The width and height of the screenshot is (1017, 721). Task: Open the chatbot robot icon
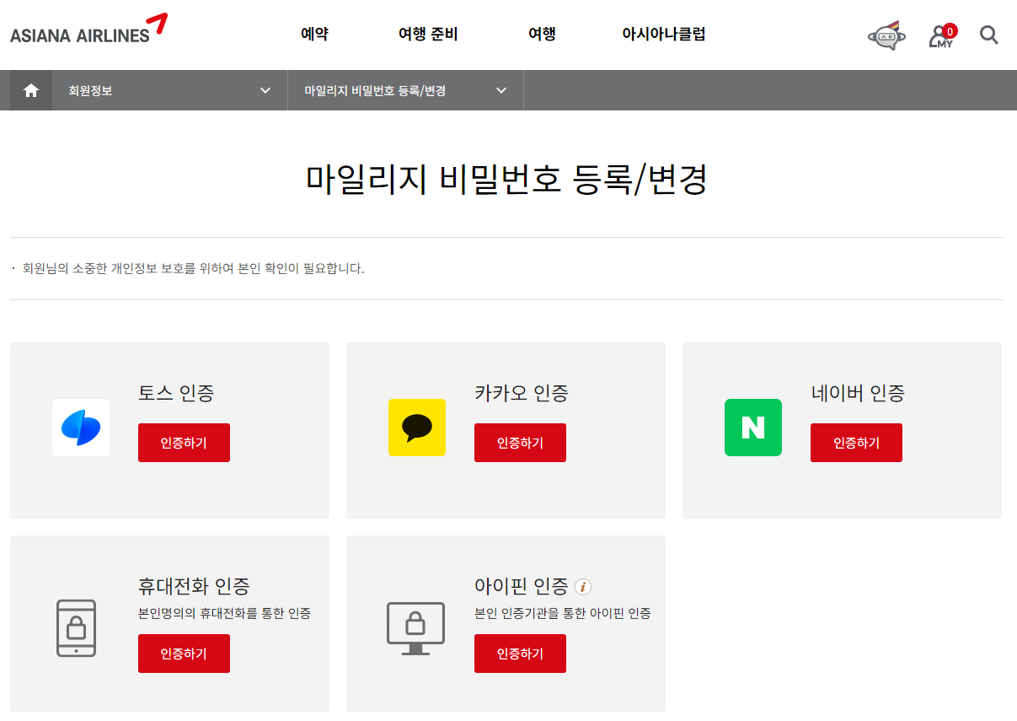pos(886,35)
